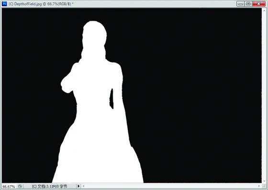Screen dimensions: 268x190
Task: Click the vertical scrollbar track
Action: [264, 95]
